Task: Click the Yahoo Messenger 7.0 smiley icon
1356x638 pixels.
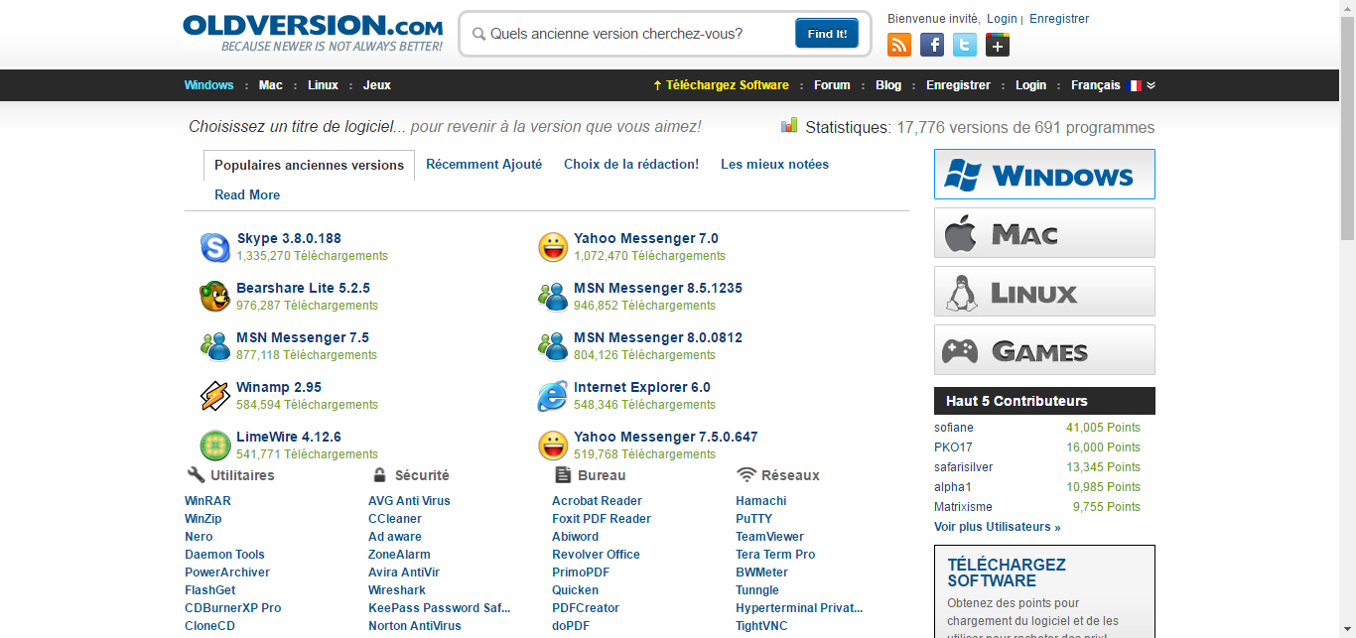Action: pyautogui.click(x=553, y=247)
